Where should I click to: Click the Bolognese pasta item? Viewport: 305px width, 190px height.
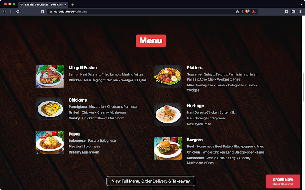92,140
